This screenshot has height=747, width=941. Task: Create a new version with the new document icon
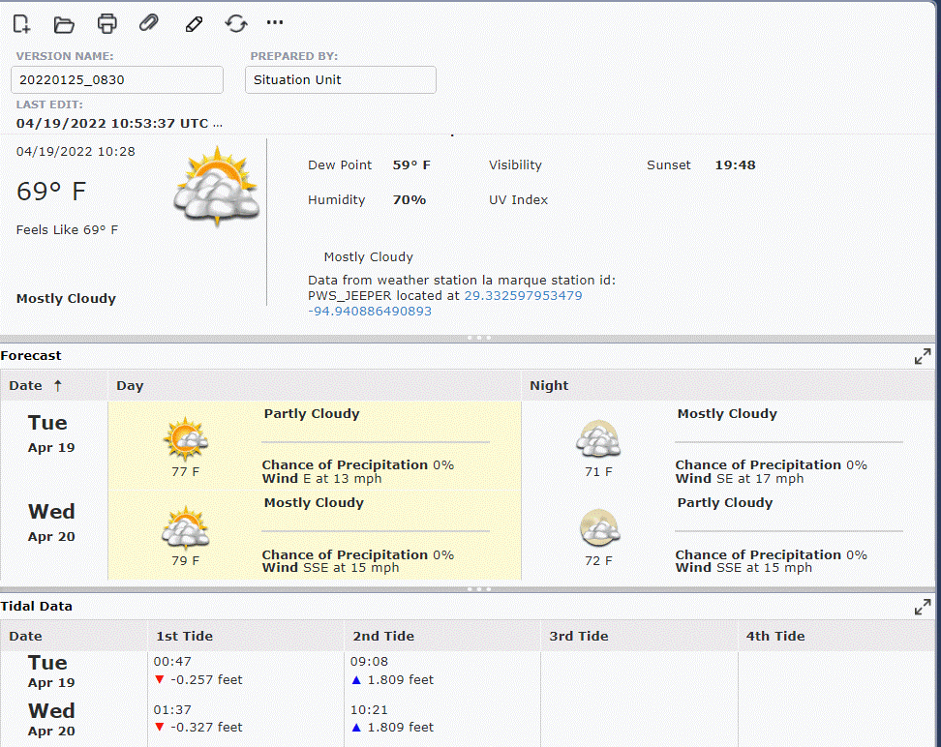(x=21, y=23)
